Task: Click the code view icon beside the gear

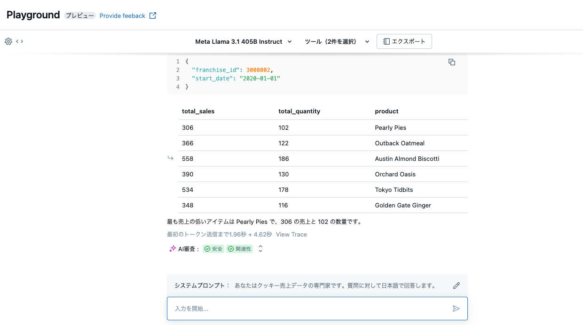Action: pos(19,41)
